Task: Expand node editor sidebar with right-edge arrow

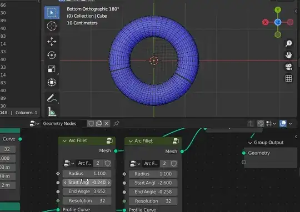Action: pyautogui.click(x=296, y=137)
